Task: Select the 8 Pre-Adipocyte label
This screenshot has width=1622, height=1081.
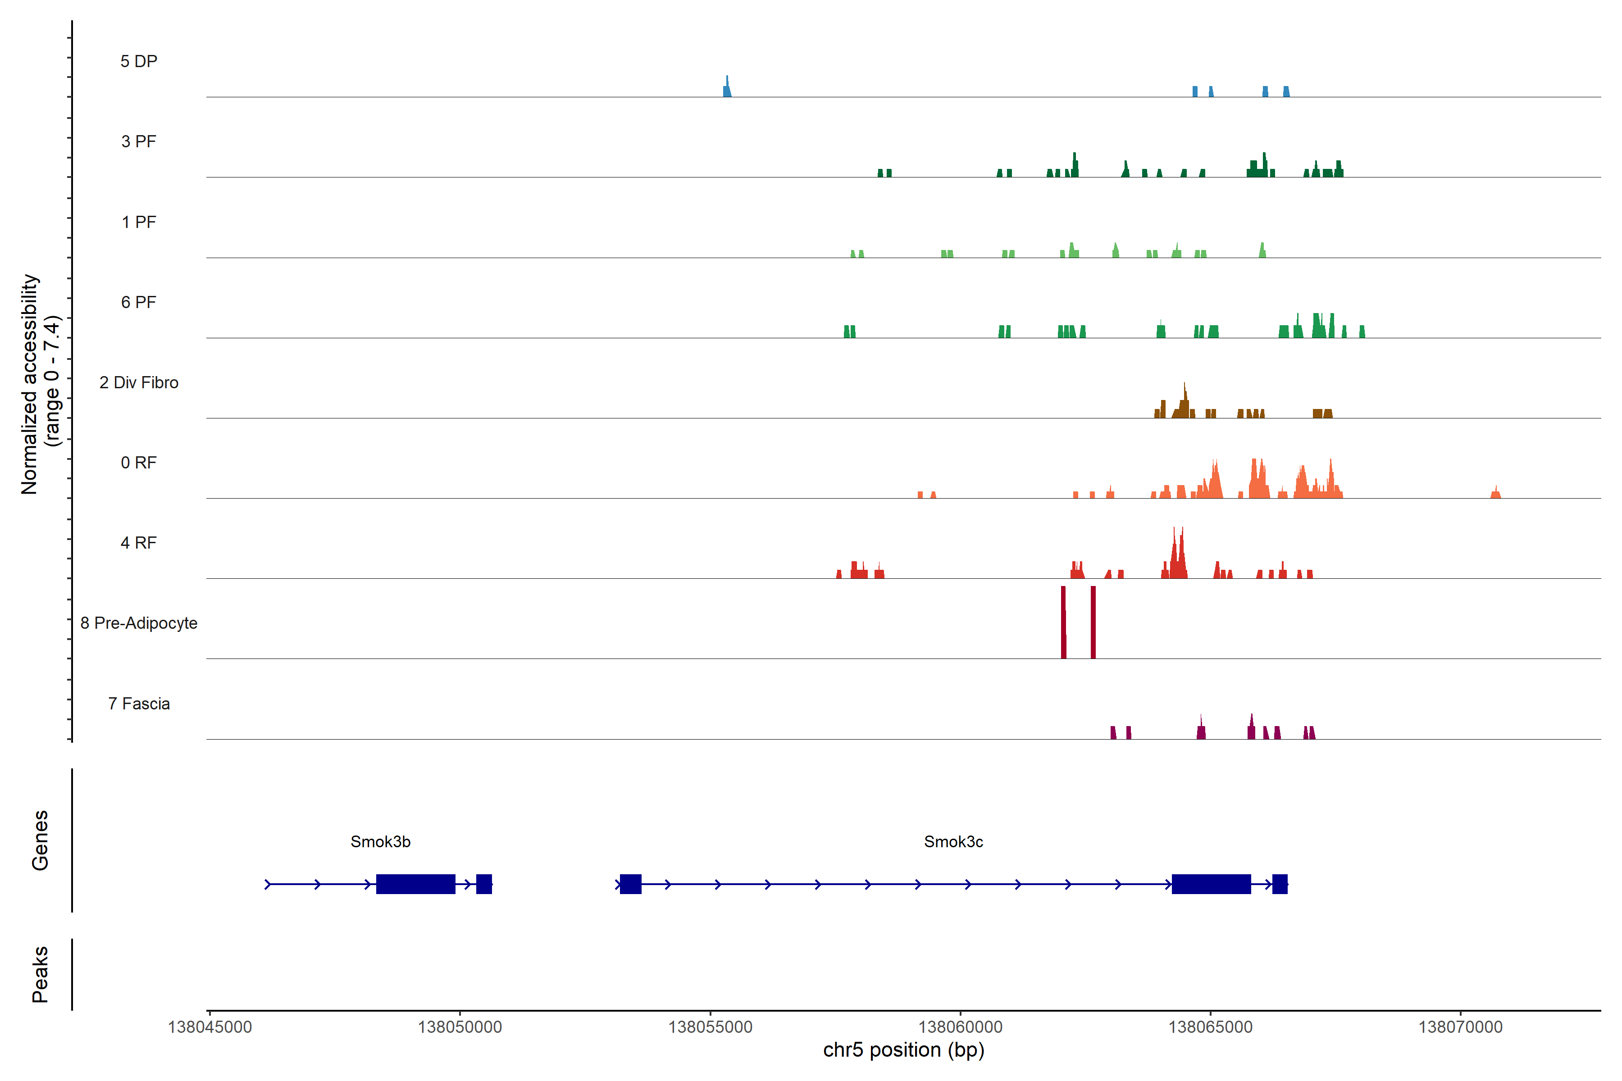Action: point(139,623)
